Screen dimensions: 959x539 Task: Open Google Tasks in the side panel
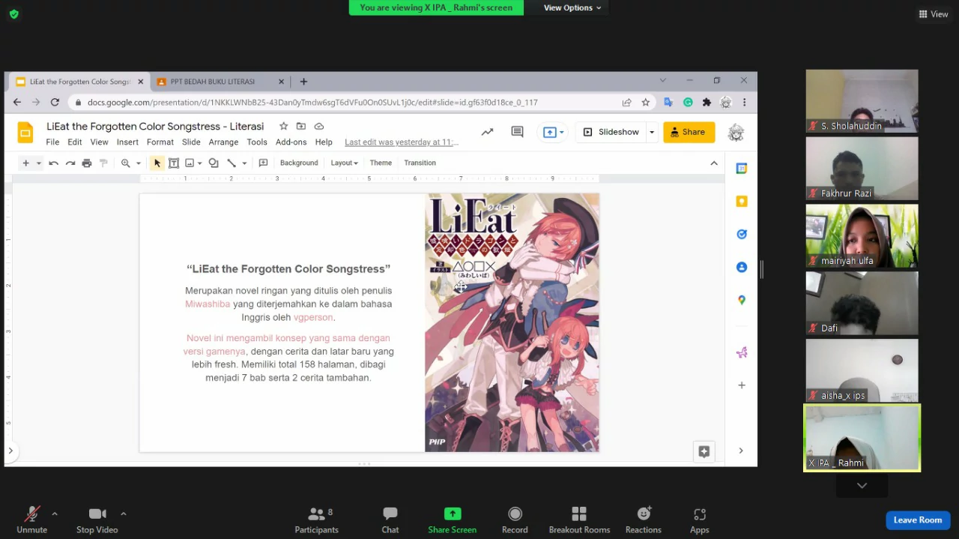(x=742, y=234)
